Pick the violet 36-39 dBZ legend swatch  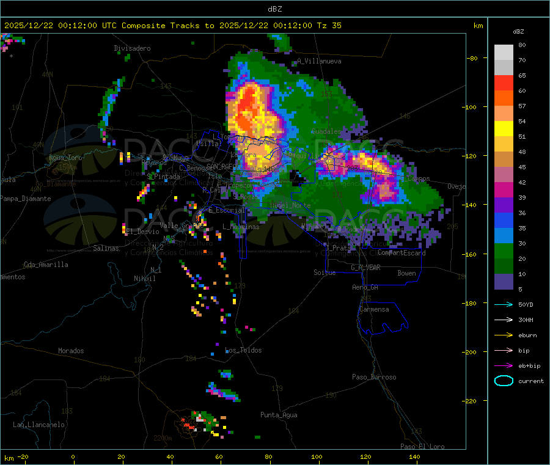pyautogui.click(x=504, y=205)
